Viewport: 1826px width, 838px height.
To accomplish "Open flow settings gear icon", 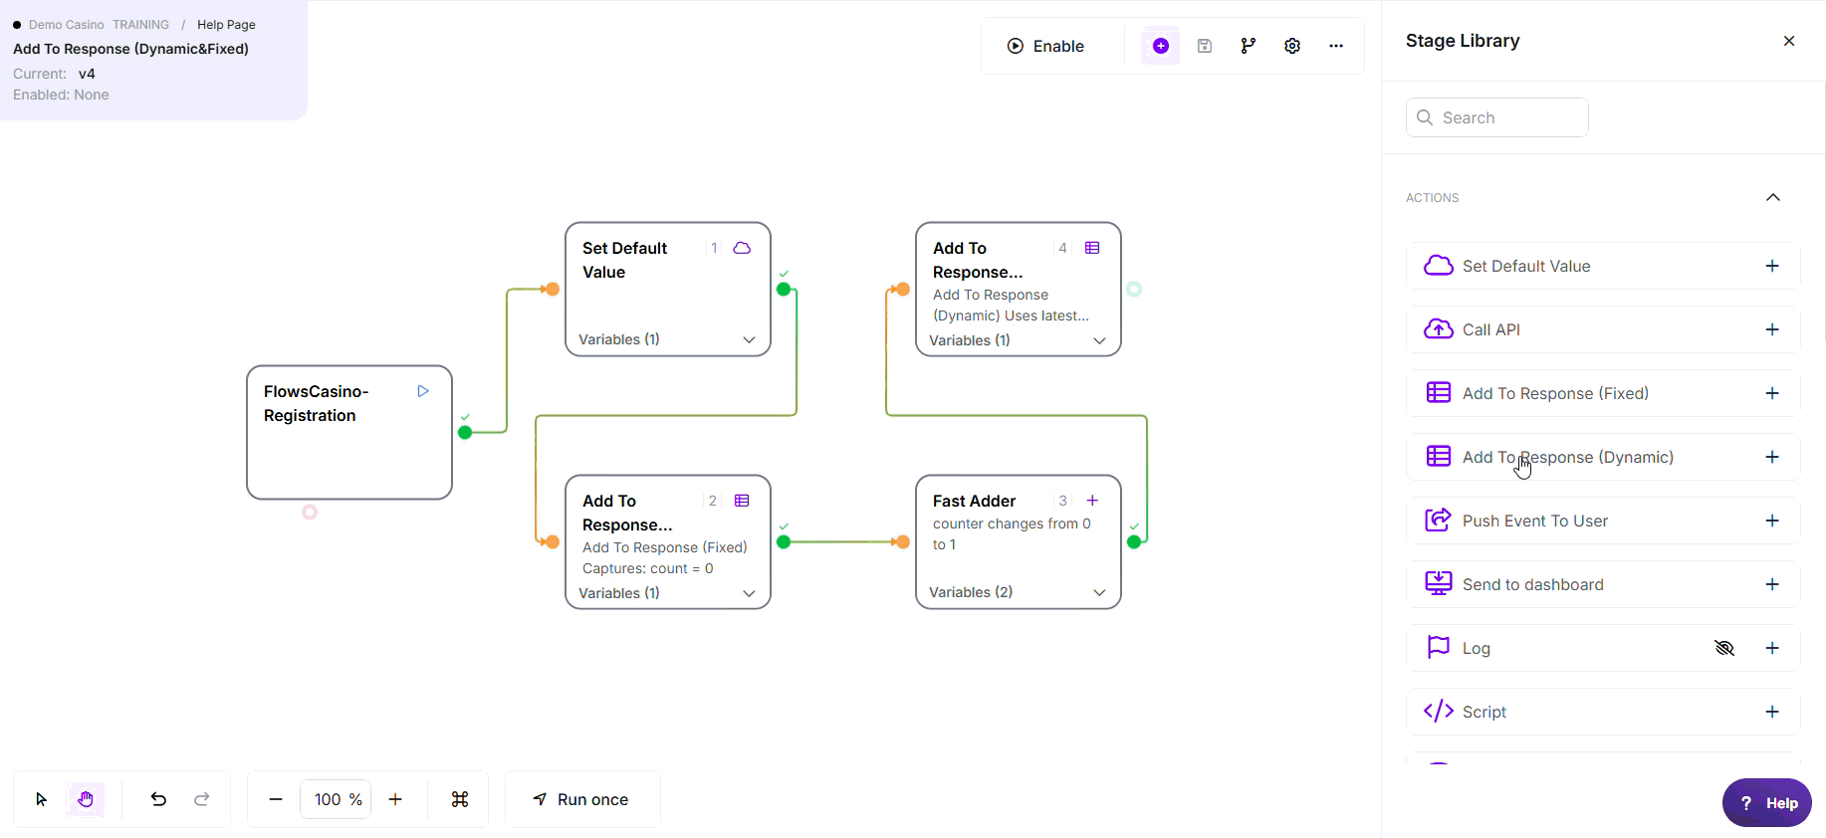I will pos(1292,46).
